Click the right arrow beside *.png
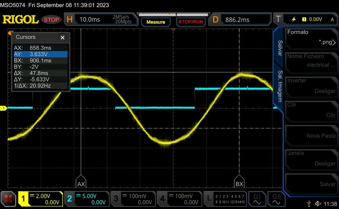The height and width of the screenshot is (209, 339). coord(334,42)
